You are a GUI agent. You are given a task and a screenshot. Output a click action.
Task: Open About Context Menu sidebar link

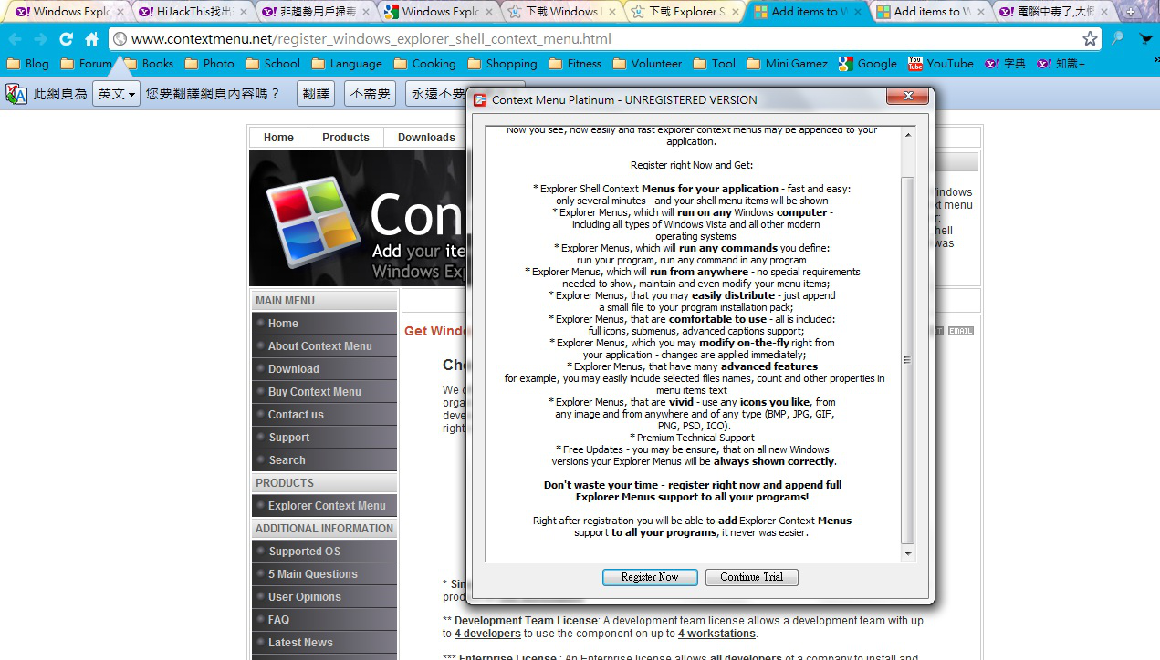324,346
